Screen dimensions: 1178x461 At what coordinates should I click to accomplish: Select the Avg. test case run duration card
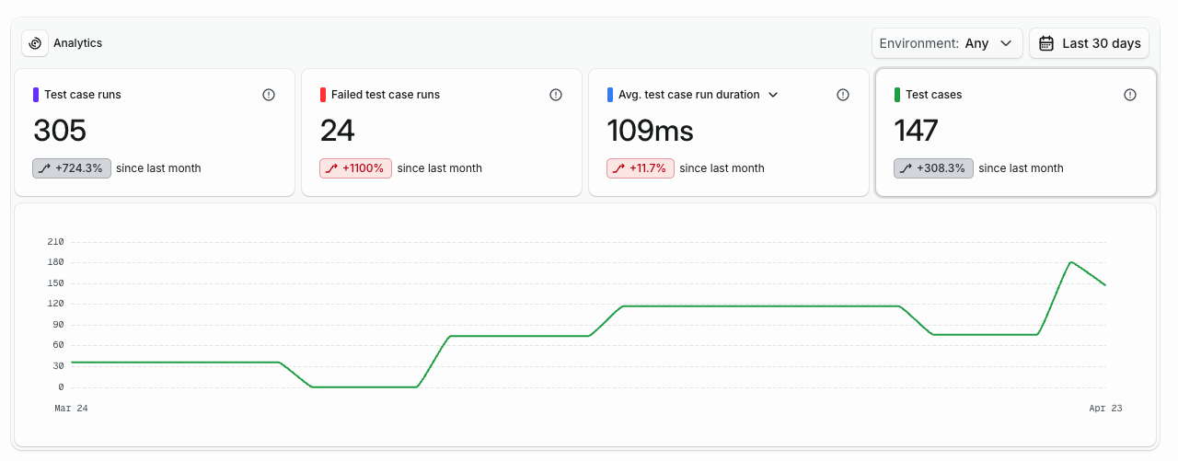[729, 133]
